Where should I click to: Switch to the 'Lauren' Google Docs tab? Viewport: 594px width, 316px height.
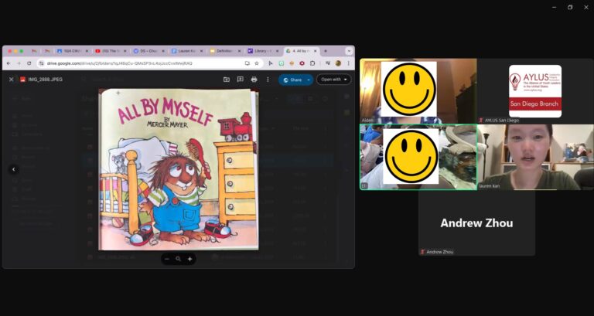pyautogui.click(x=186, y=51)
